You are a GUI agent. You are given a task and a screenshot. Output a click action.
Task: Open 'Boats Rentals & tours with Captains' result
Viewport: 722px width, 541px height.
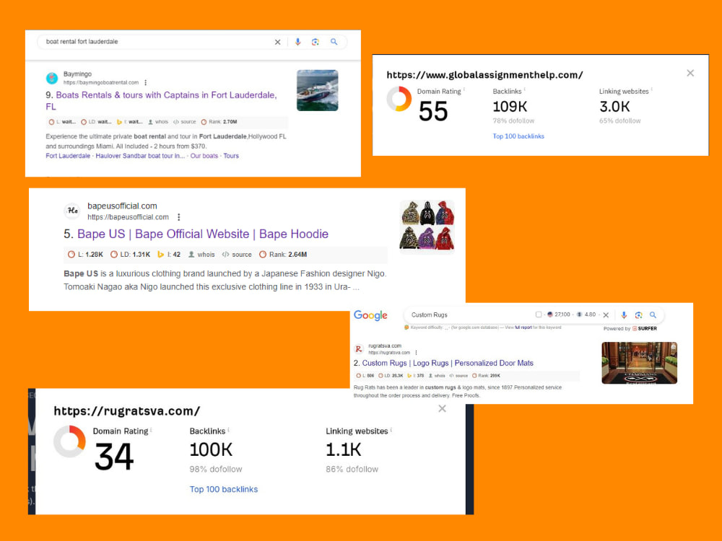pyautogui.click(x=161, y=100)
